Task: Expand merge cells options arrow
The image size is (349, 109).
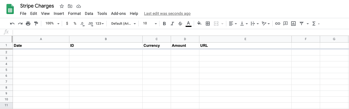Action: tap(222, 24)
